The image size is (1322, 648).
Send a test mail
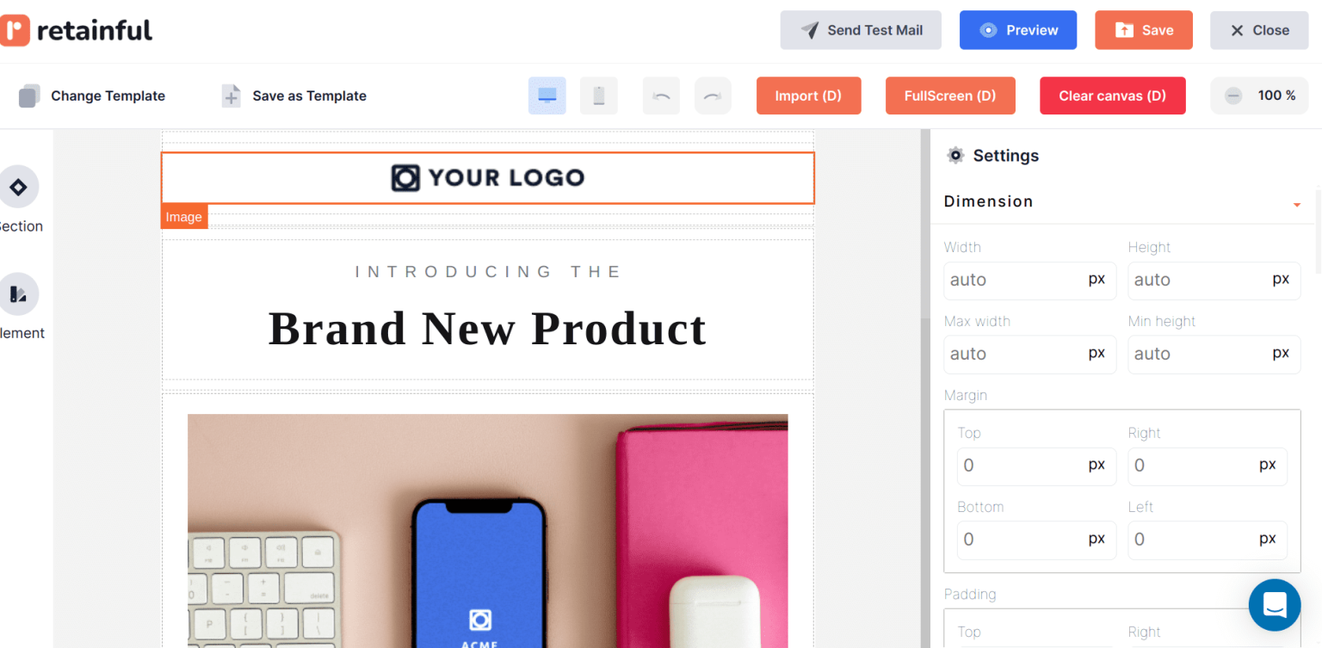tap(860, 29)
